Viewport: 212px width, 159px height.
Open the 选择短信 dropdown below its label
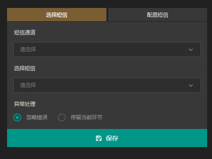tap(107, 85)
